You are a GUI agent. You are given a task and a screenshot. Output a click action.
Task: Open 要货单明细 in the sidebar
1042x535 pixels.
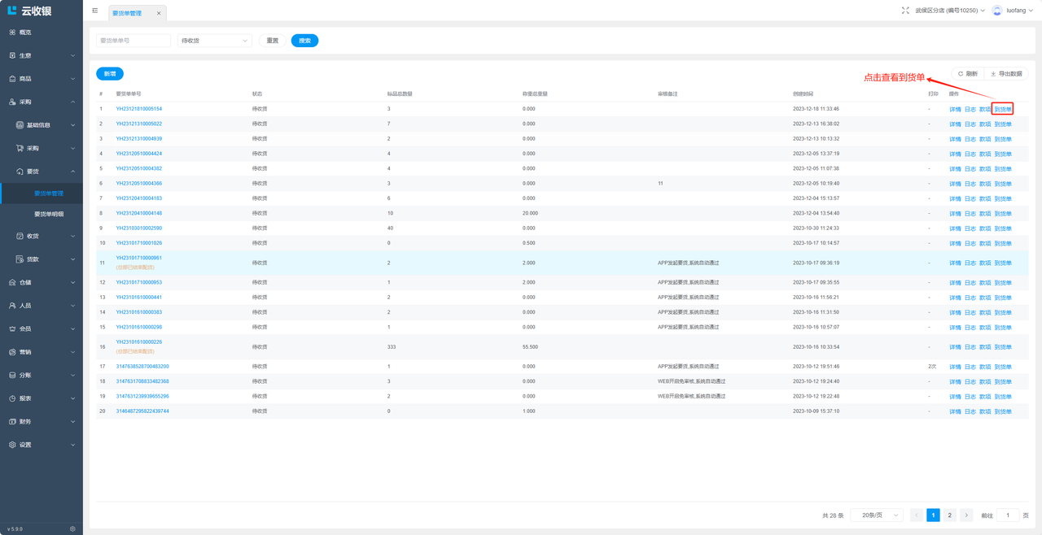tap(49, 215)
